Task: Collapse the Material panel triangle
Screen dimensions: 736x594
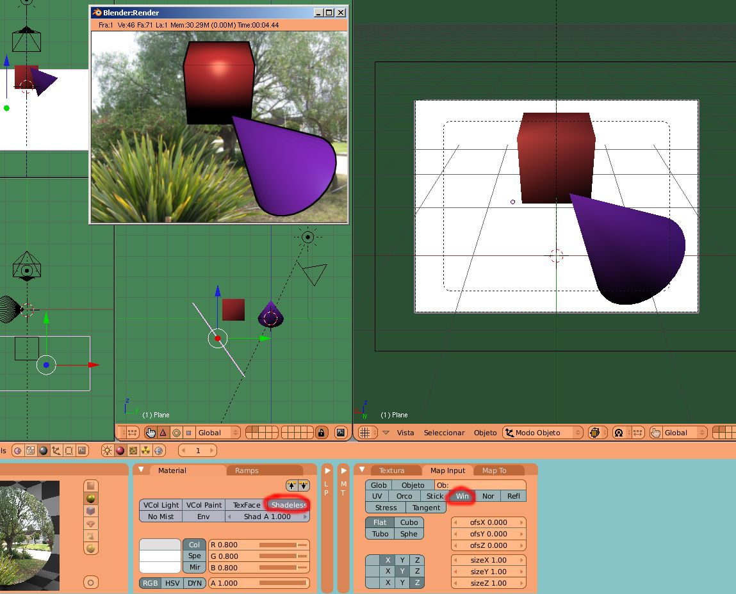Action: [142, 470]
